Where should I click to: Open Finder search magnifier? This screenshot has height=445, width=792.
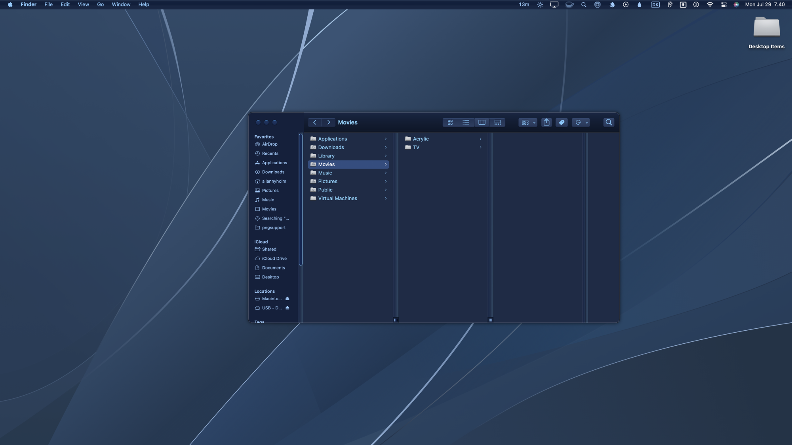point(609,123)
